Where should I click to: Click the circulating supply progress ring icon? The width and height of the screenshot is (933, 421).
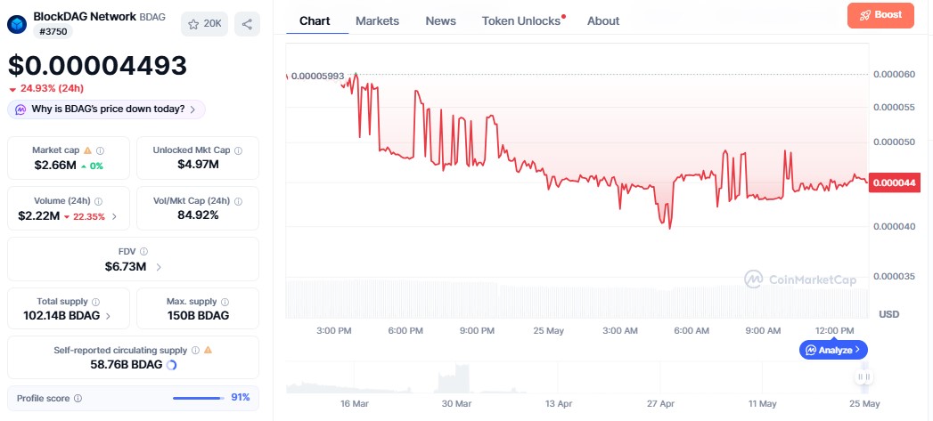pyautogui.click(x=171, y=365)
